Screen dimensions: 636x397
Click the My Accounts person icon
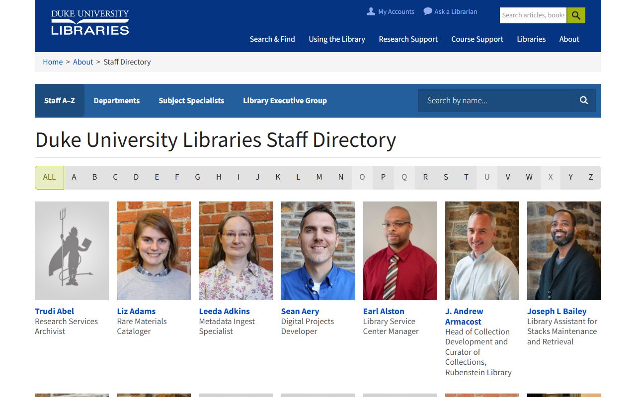click(371, 11)
